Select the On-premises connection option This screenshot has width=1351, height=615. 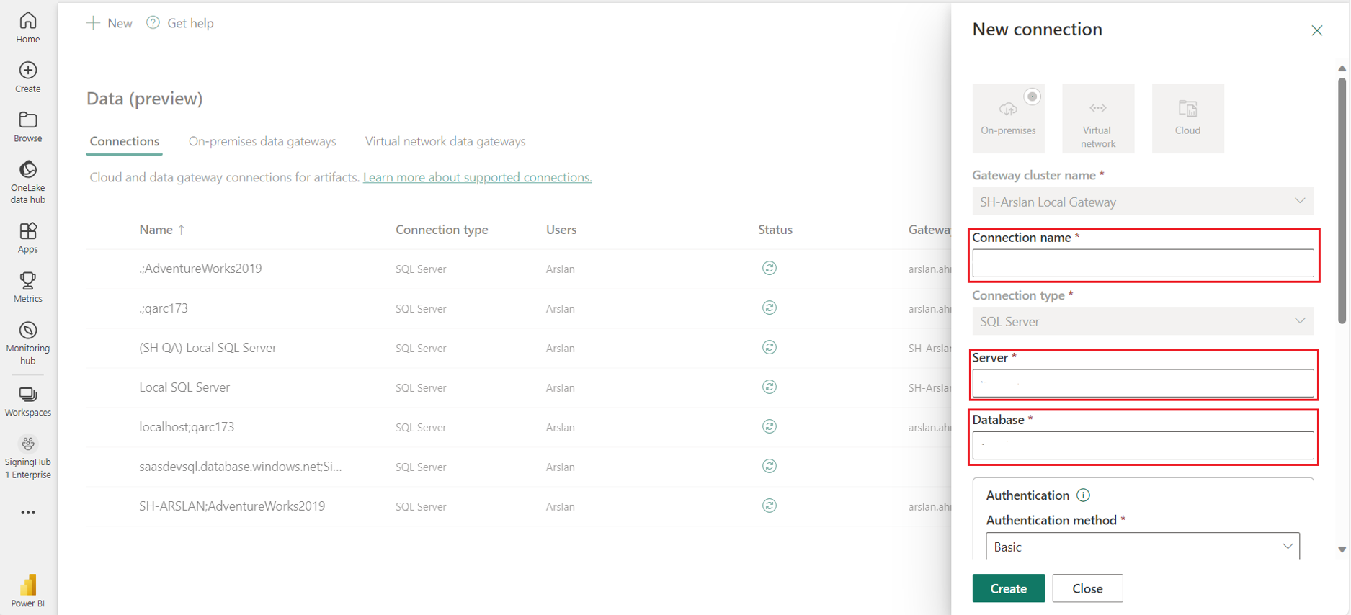click(x=1008, y=118)
